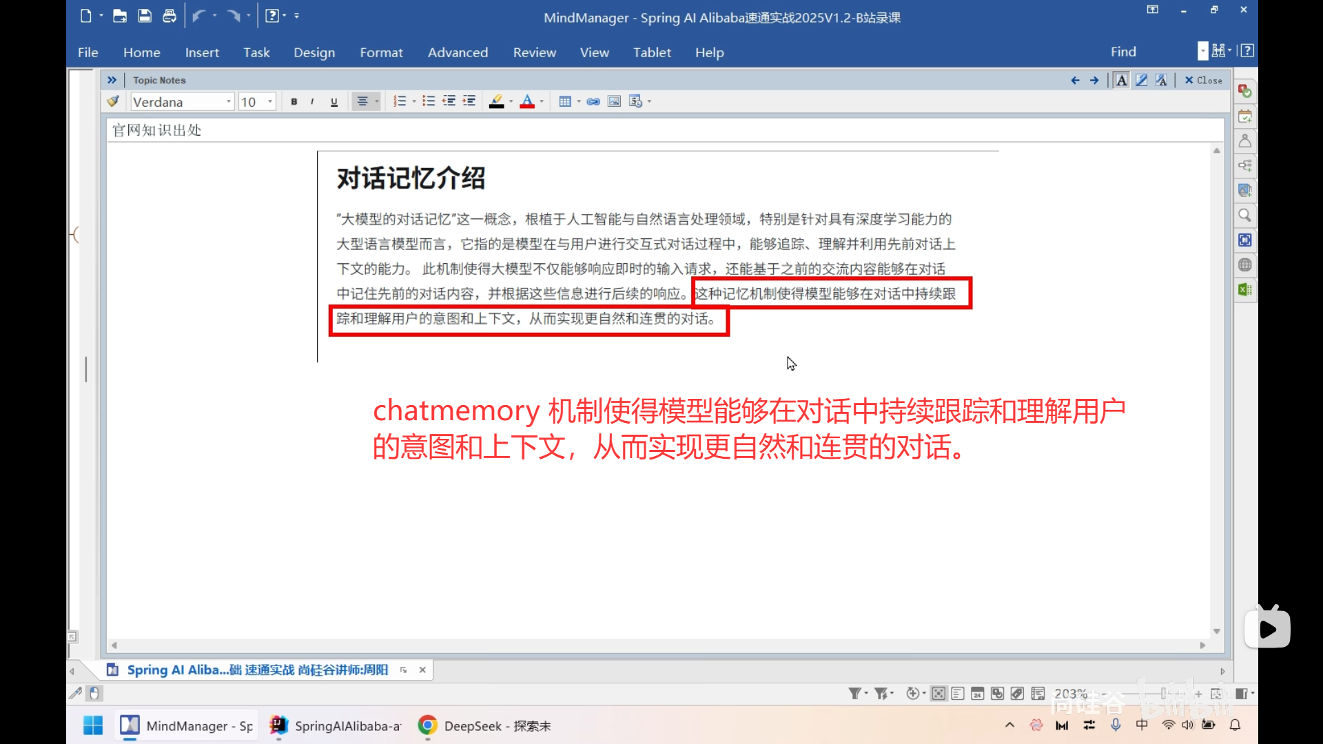Click Find in the ribbon
Image resolution: width=1323 pixels, height=744 pixels.
(x=1122, y=51)
